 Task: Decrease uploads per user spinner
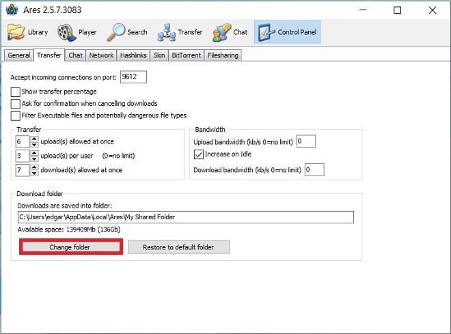(x=34, y=158)
